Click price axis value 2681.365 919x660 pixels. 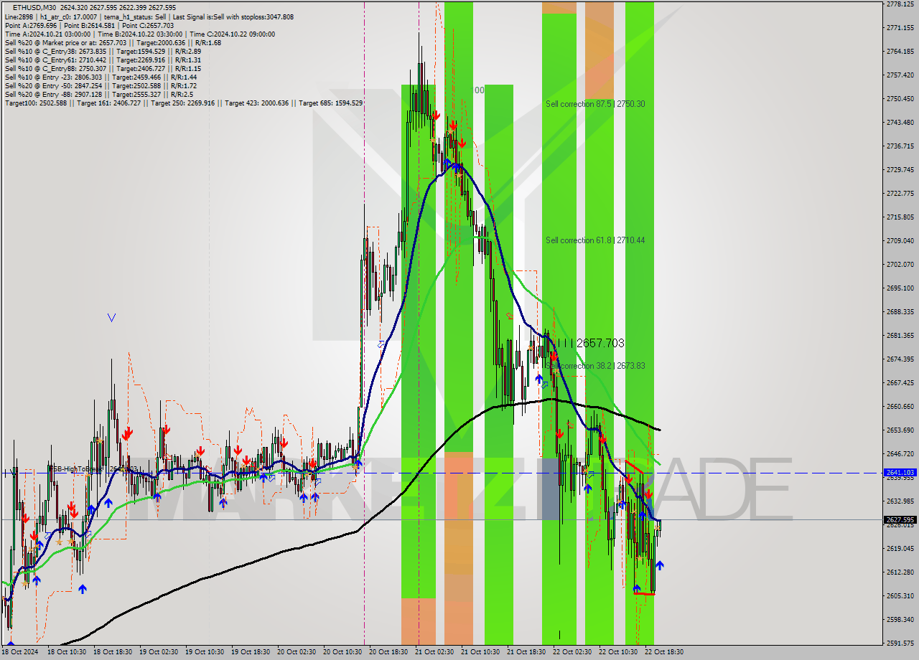[900, 335]
